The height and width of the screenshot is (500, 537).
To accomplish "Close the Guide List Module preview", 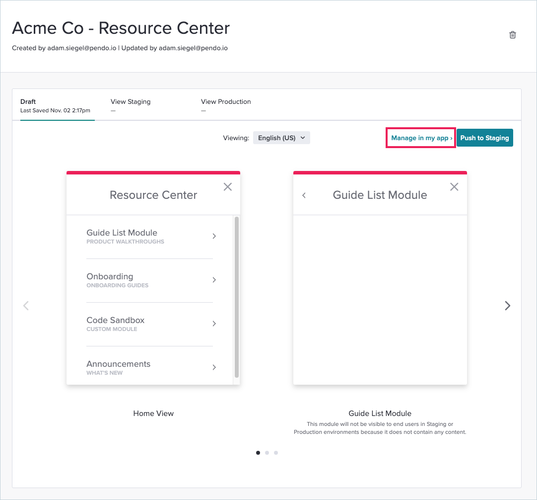I will (454, 186).
